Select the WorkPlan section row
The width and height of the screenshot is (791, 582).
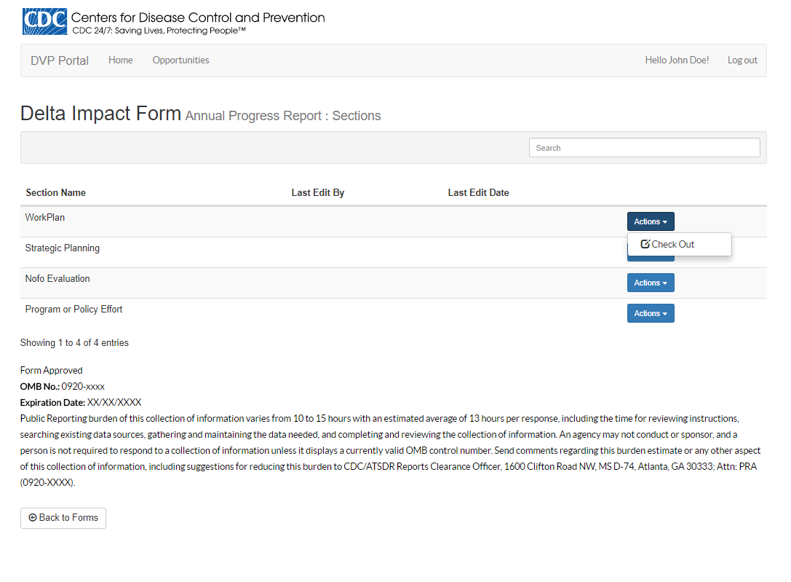pyautogui.click(x=45, y=218)
